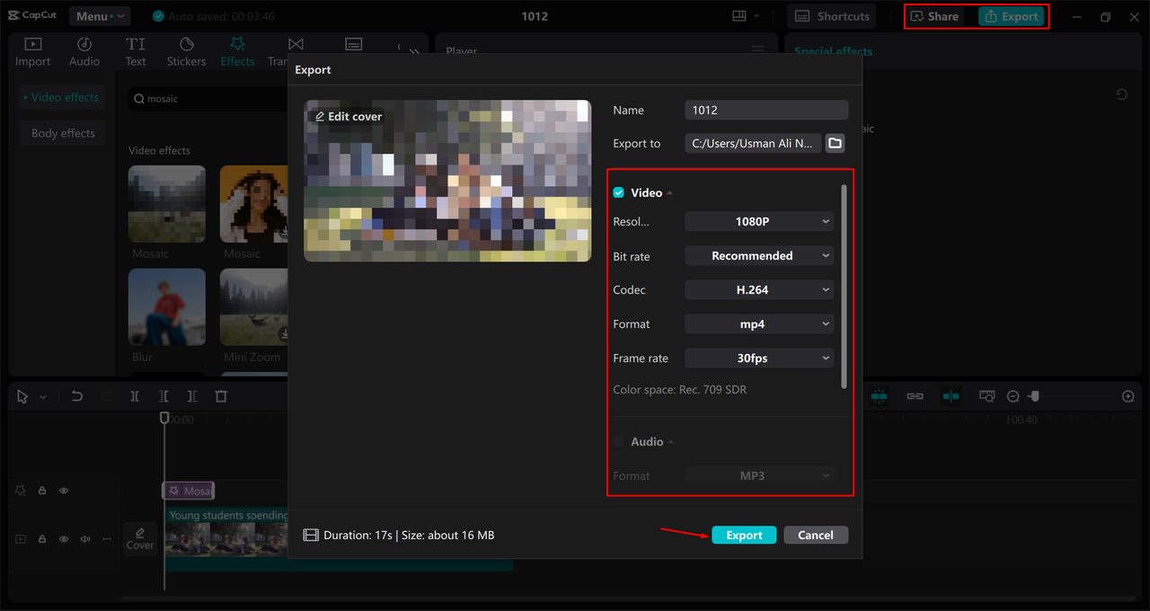The height and width of the screenshot is (611, 1150).
Task: Click the export cover preview image
Action: coord(447,181)
